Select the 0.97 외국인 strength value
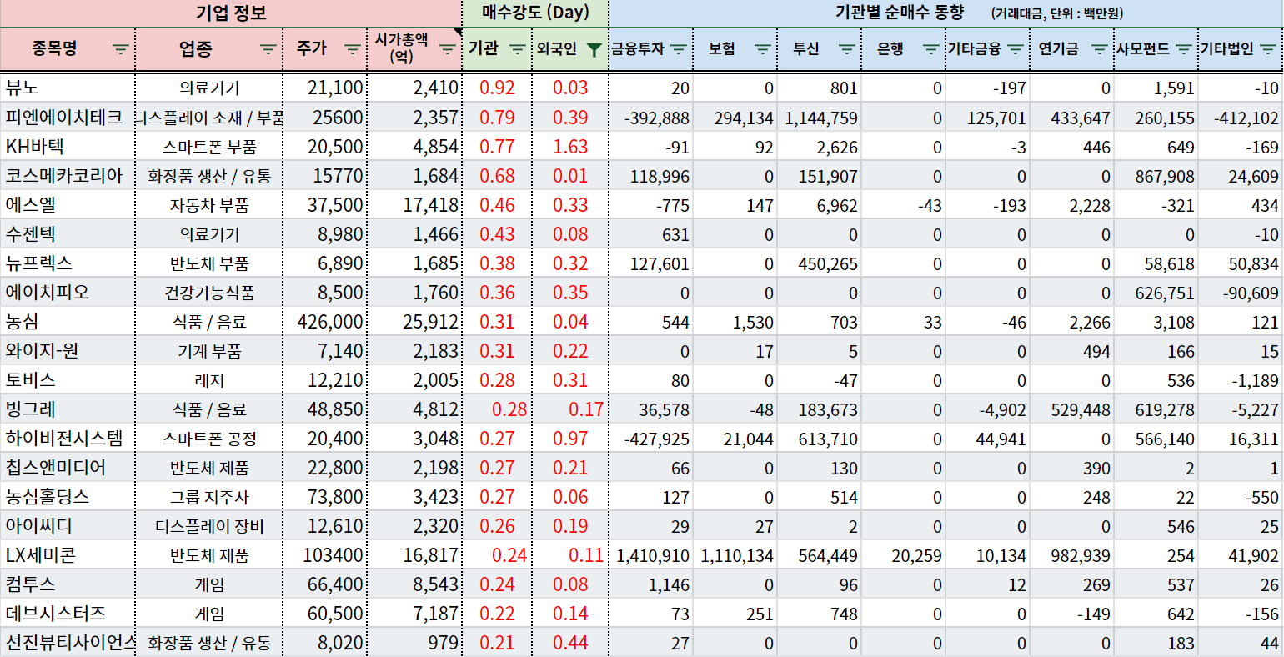 570,439
